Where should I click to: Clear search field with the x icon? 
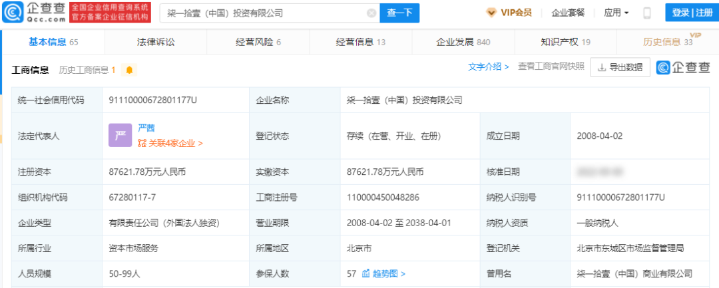coord(371,13)
